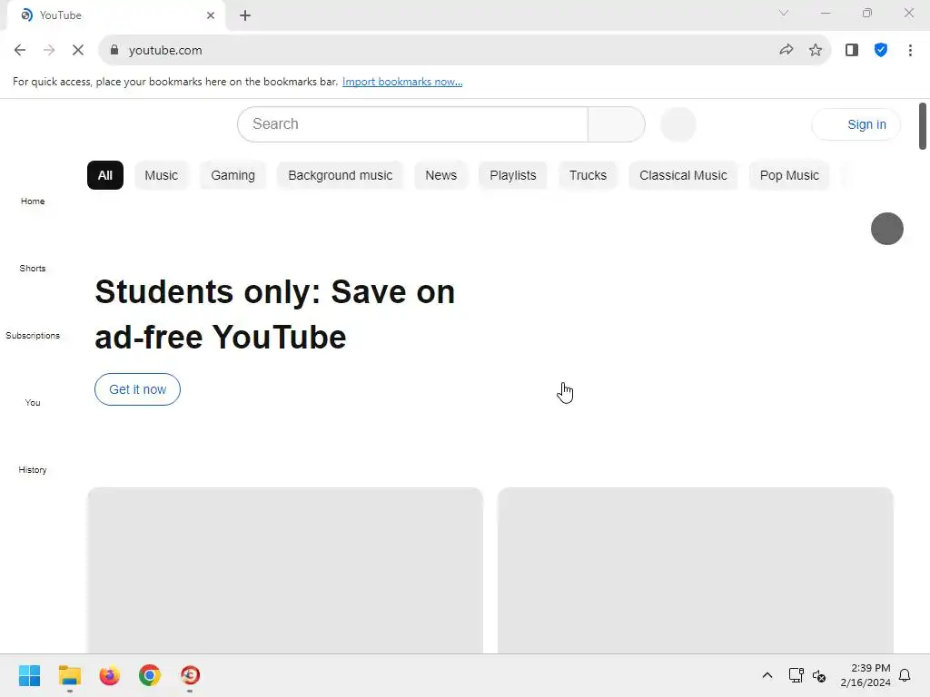Stop loading the page with X icon

tap(78, 51)
